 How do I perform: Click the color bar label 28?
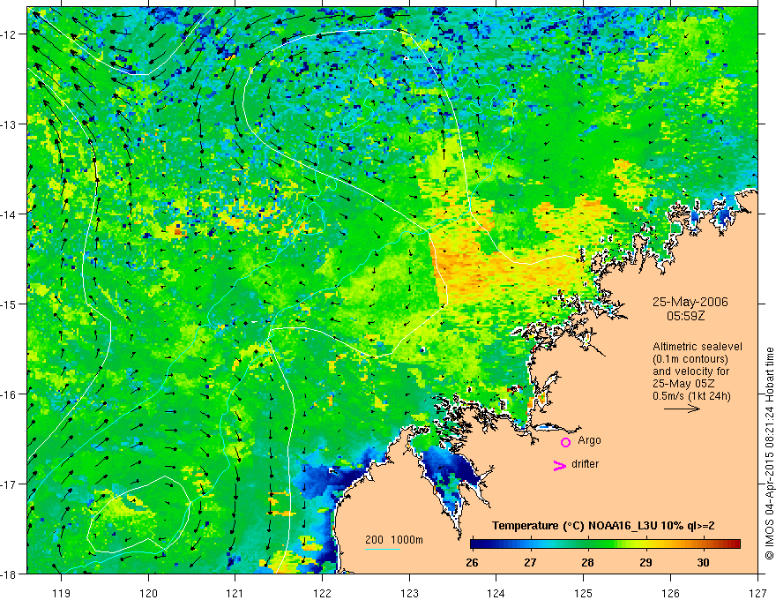[x=587, y=562]
